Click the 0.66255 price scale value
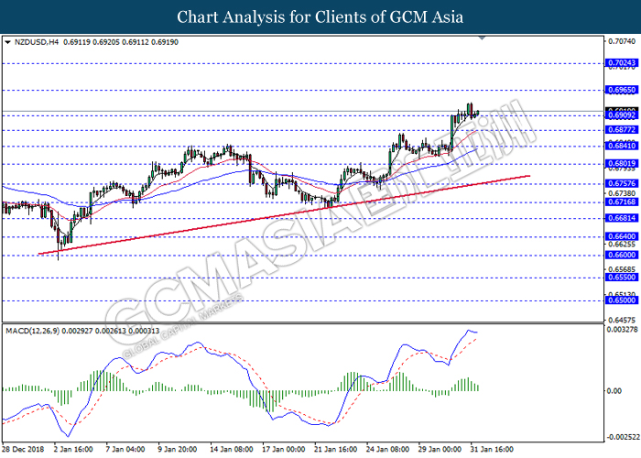The height and width of the screenshot is (458, 641). [x=622, y=245]
